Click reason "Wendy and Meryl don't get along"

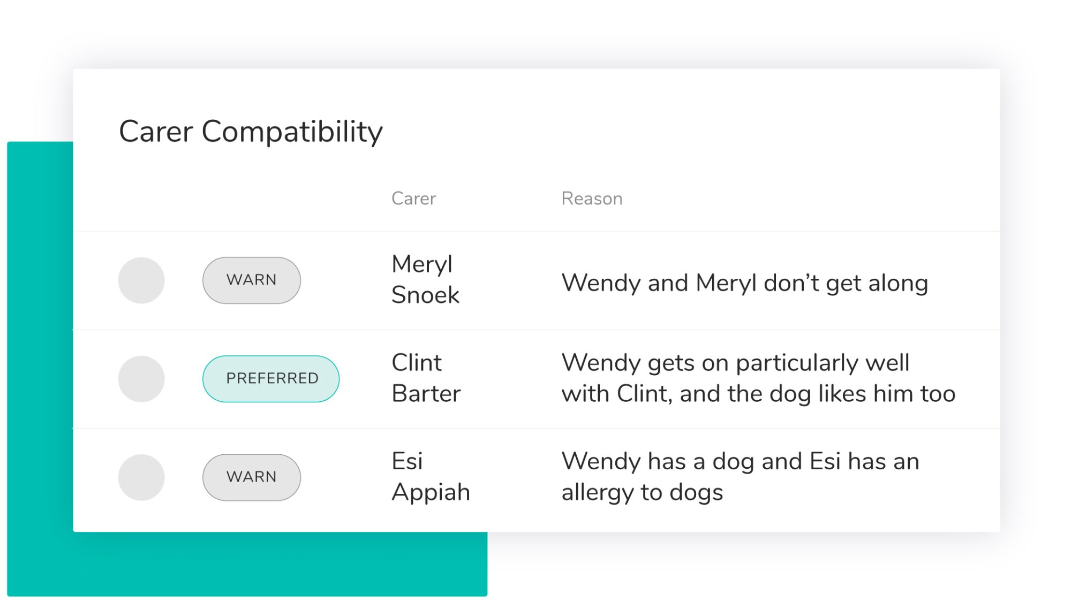tap(744, 283)
